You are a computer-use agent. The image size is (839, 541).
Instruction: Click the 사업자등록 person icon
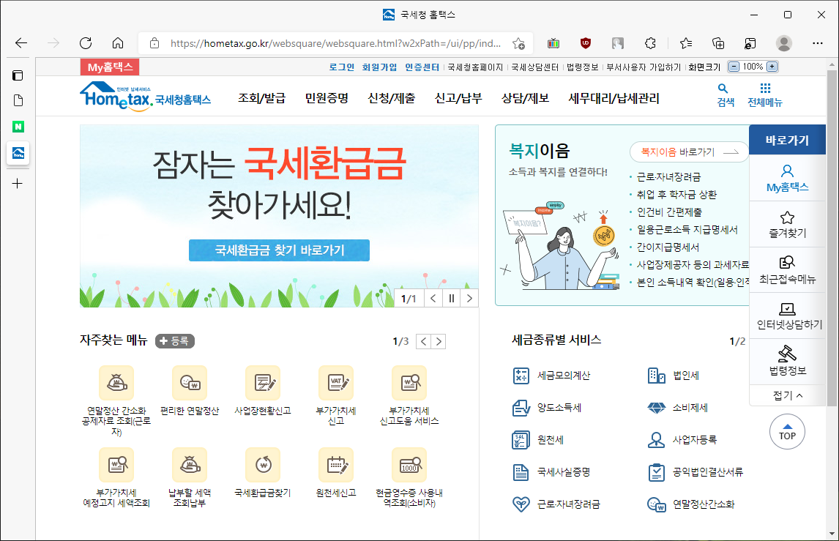pos(656,440)
